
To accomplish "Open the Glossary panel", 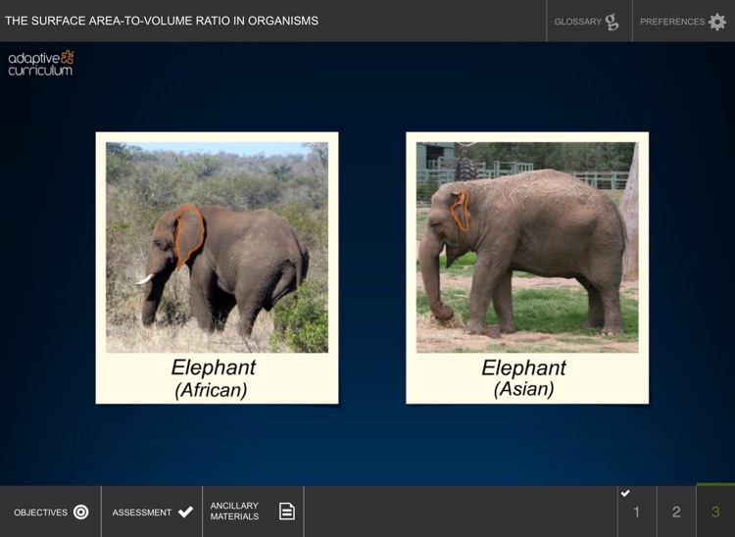I will click(589, 22).
